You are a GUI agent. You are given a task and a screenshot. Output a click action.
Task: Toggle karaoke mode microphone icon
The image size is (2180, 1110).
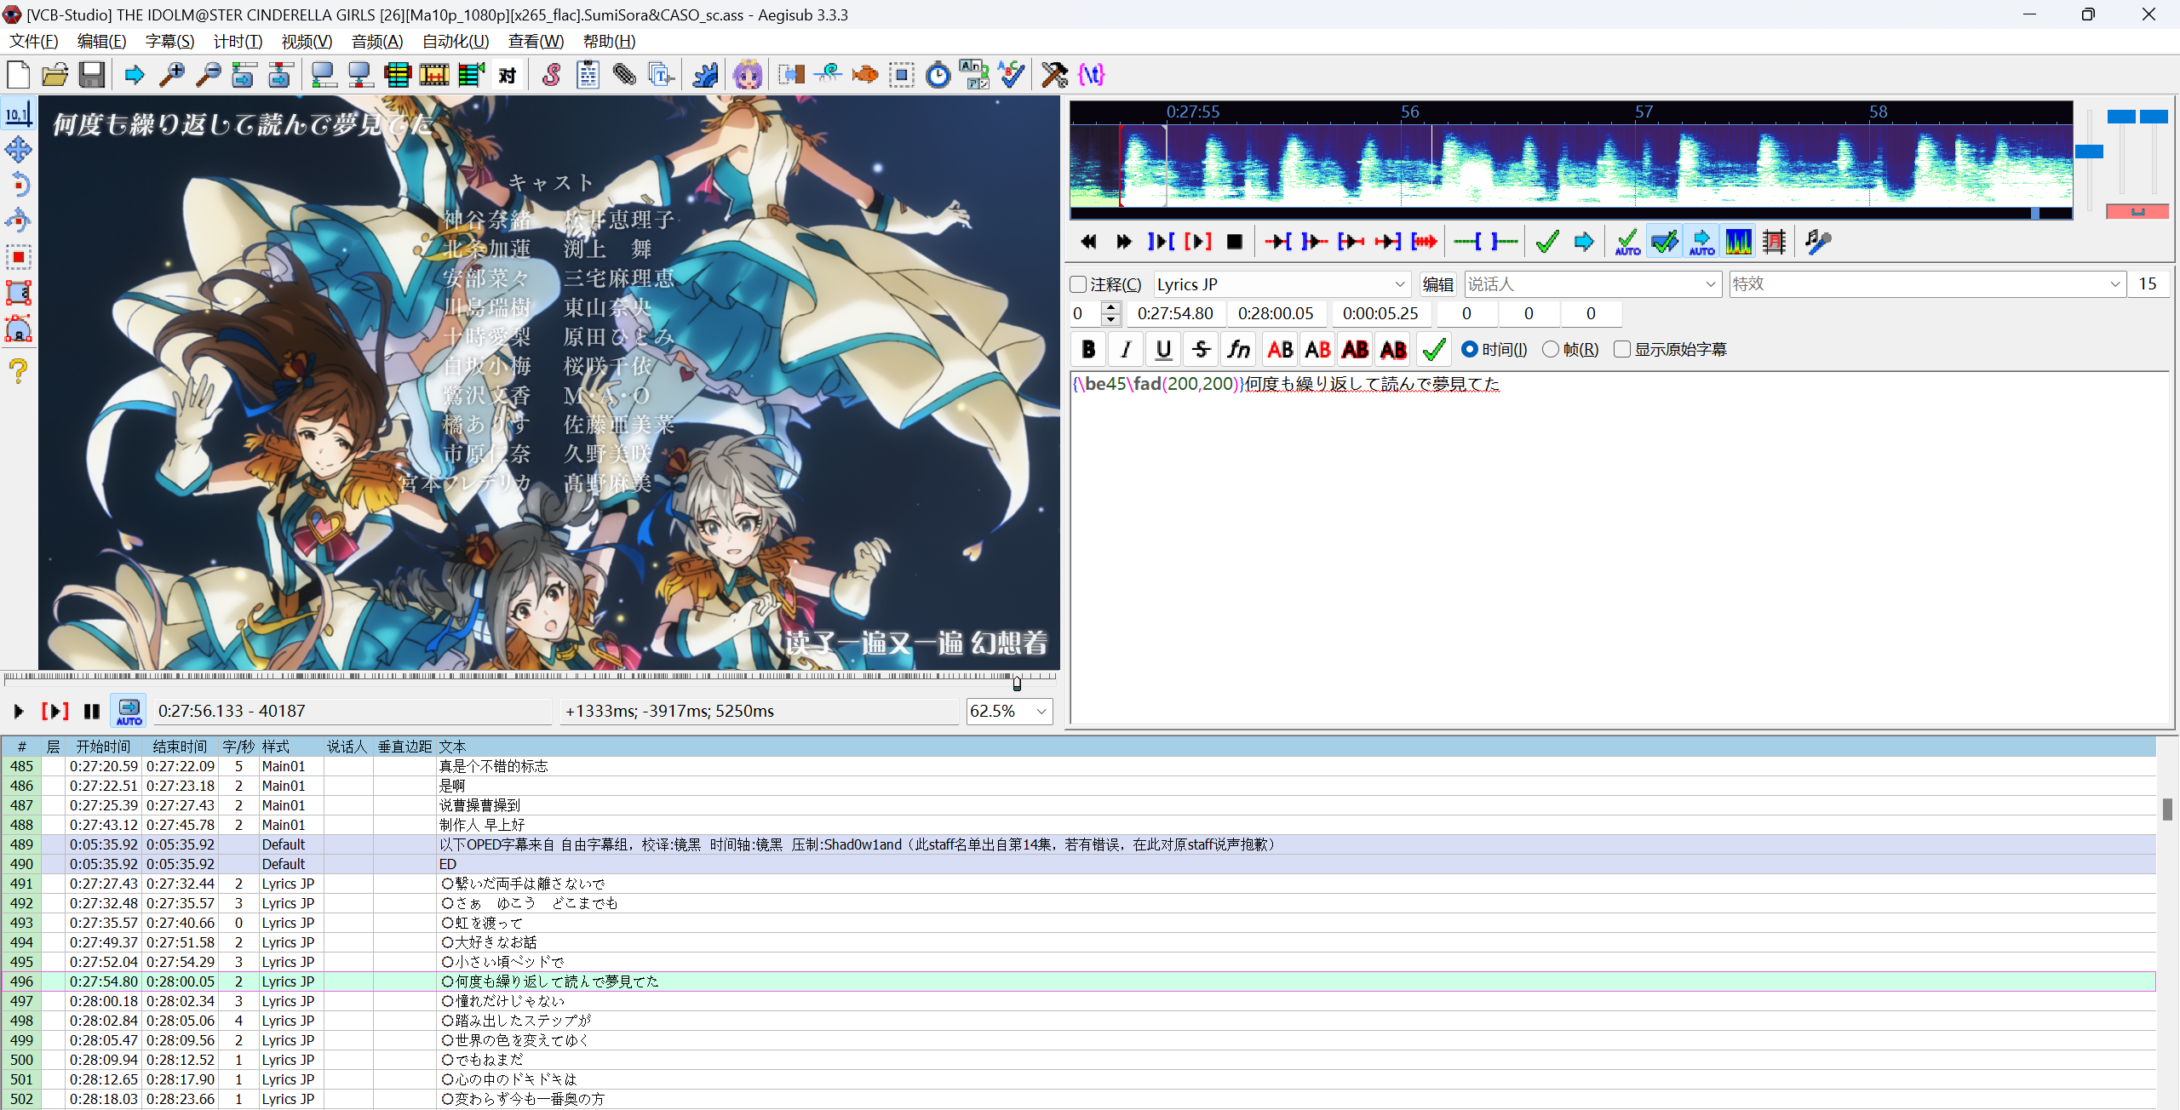coord(1817,242)
